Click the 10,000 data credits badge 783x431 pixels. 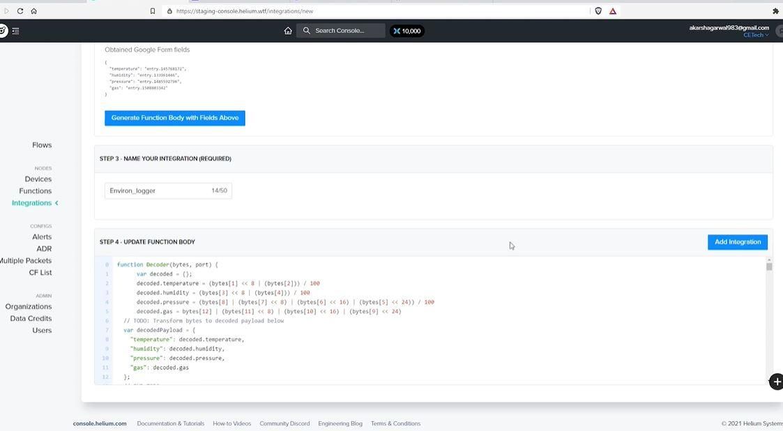[x=407, y=31]
